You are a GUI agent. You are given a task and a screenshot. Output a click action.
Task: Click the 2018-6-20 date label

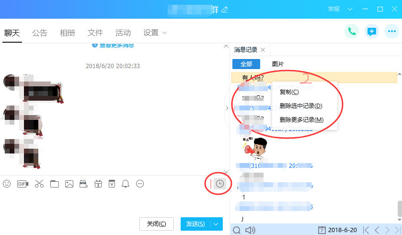pyautogui.click(x=342, y=230)
